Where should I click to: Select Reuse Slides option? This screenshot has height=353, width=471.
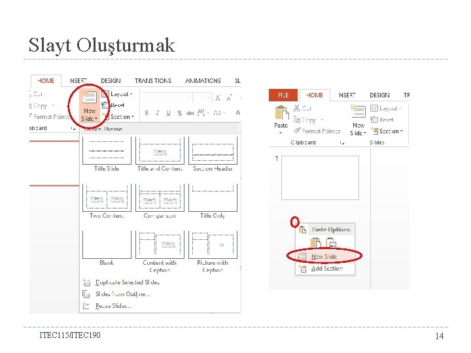coord(107,306)
